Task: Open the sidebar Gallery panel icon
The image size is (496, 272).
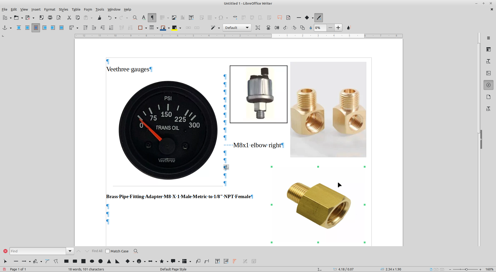Action: [x=488, y=73]
